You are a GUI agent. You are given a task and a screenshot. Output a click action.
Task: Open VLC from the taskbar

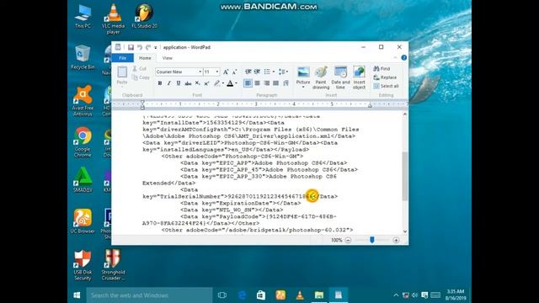(300, 295)
